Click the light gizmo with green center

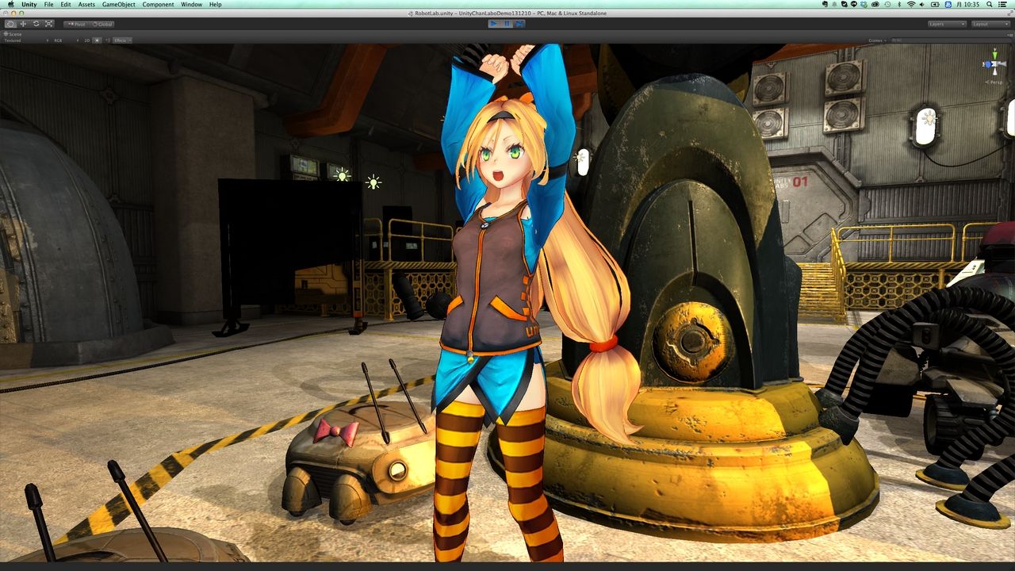click(342, 174)
